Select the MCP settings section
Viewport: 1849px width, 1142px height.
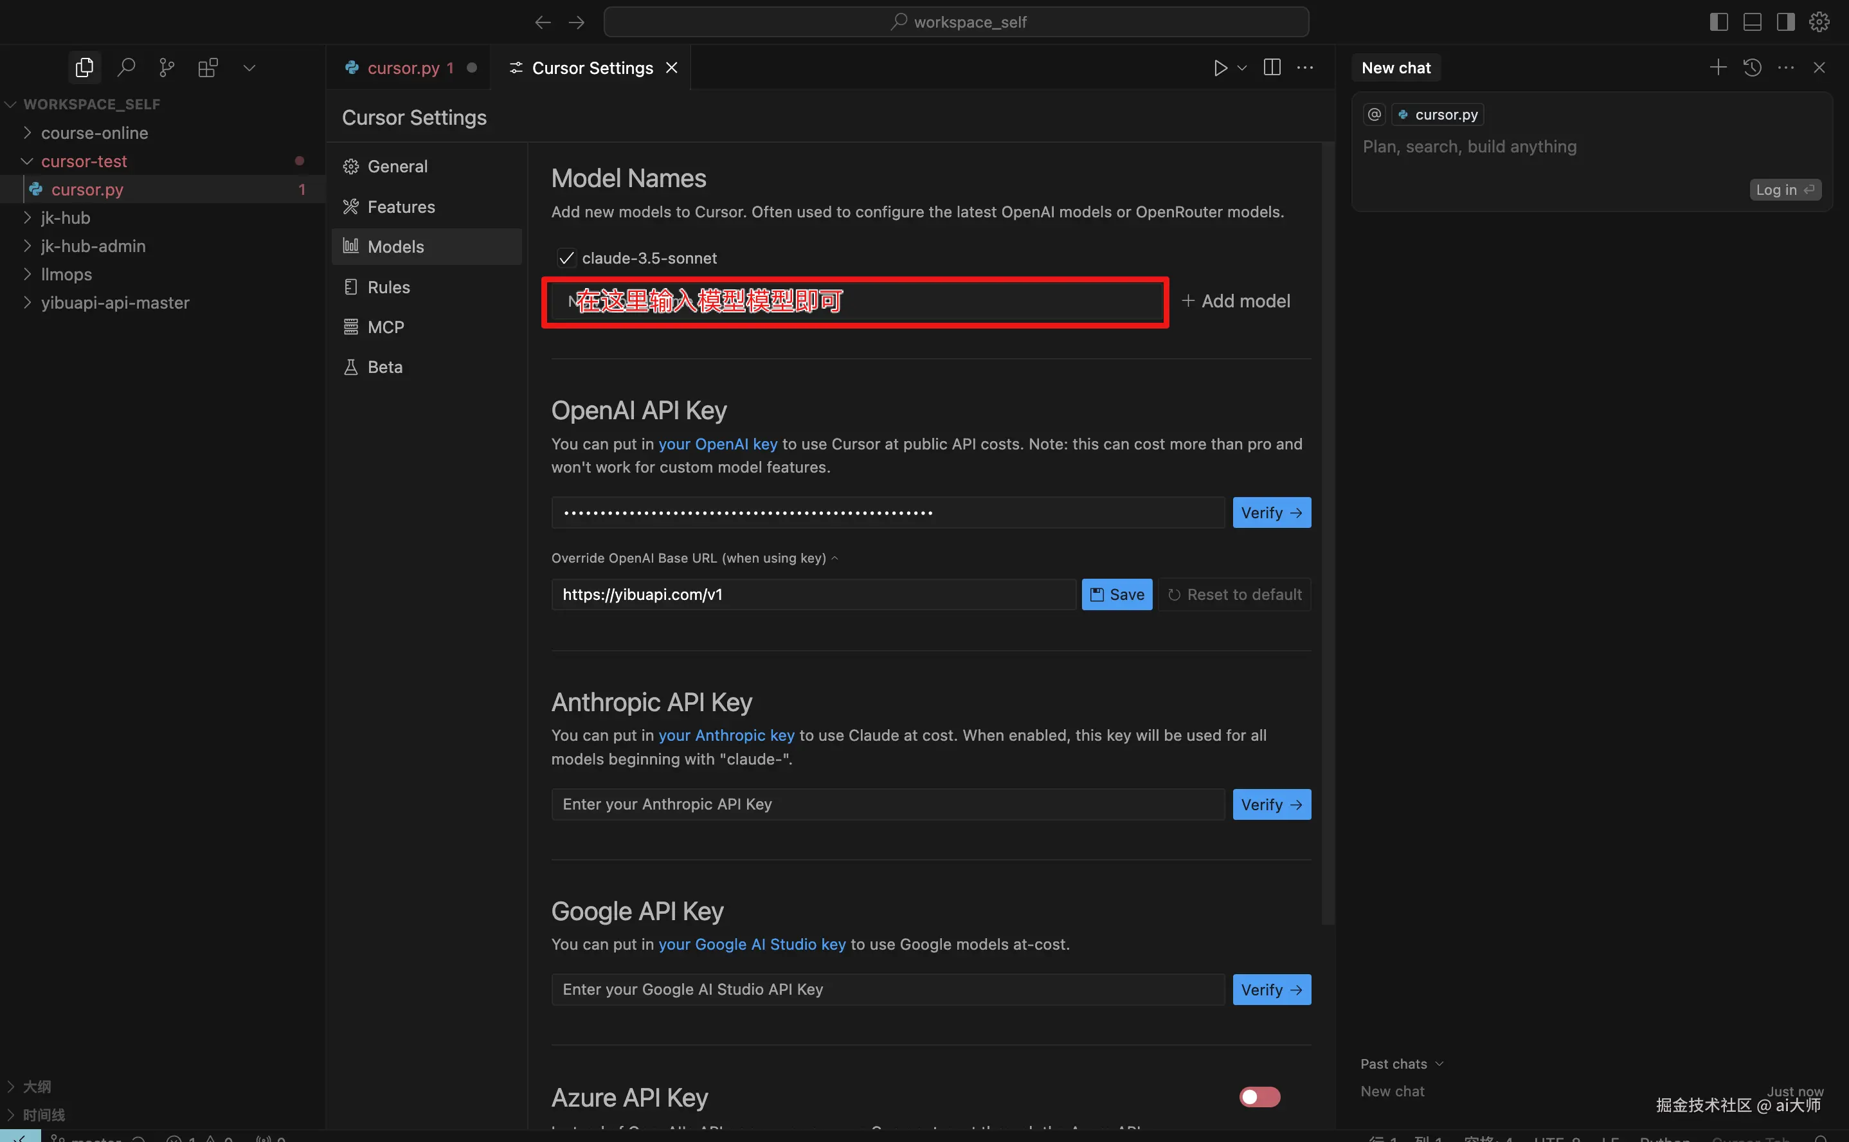point(385,327)
